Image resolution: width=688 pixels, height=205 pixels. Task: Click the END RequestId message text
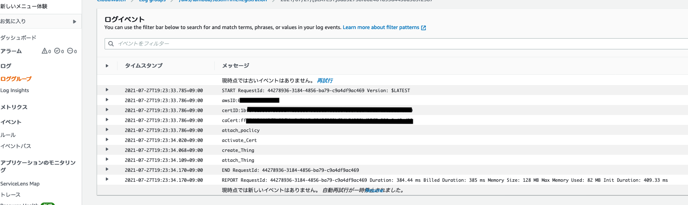click(290, 170)
